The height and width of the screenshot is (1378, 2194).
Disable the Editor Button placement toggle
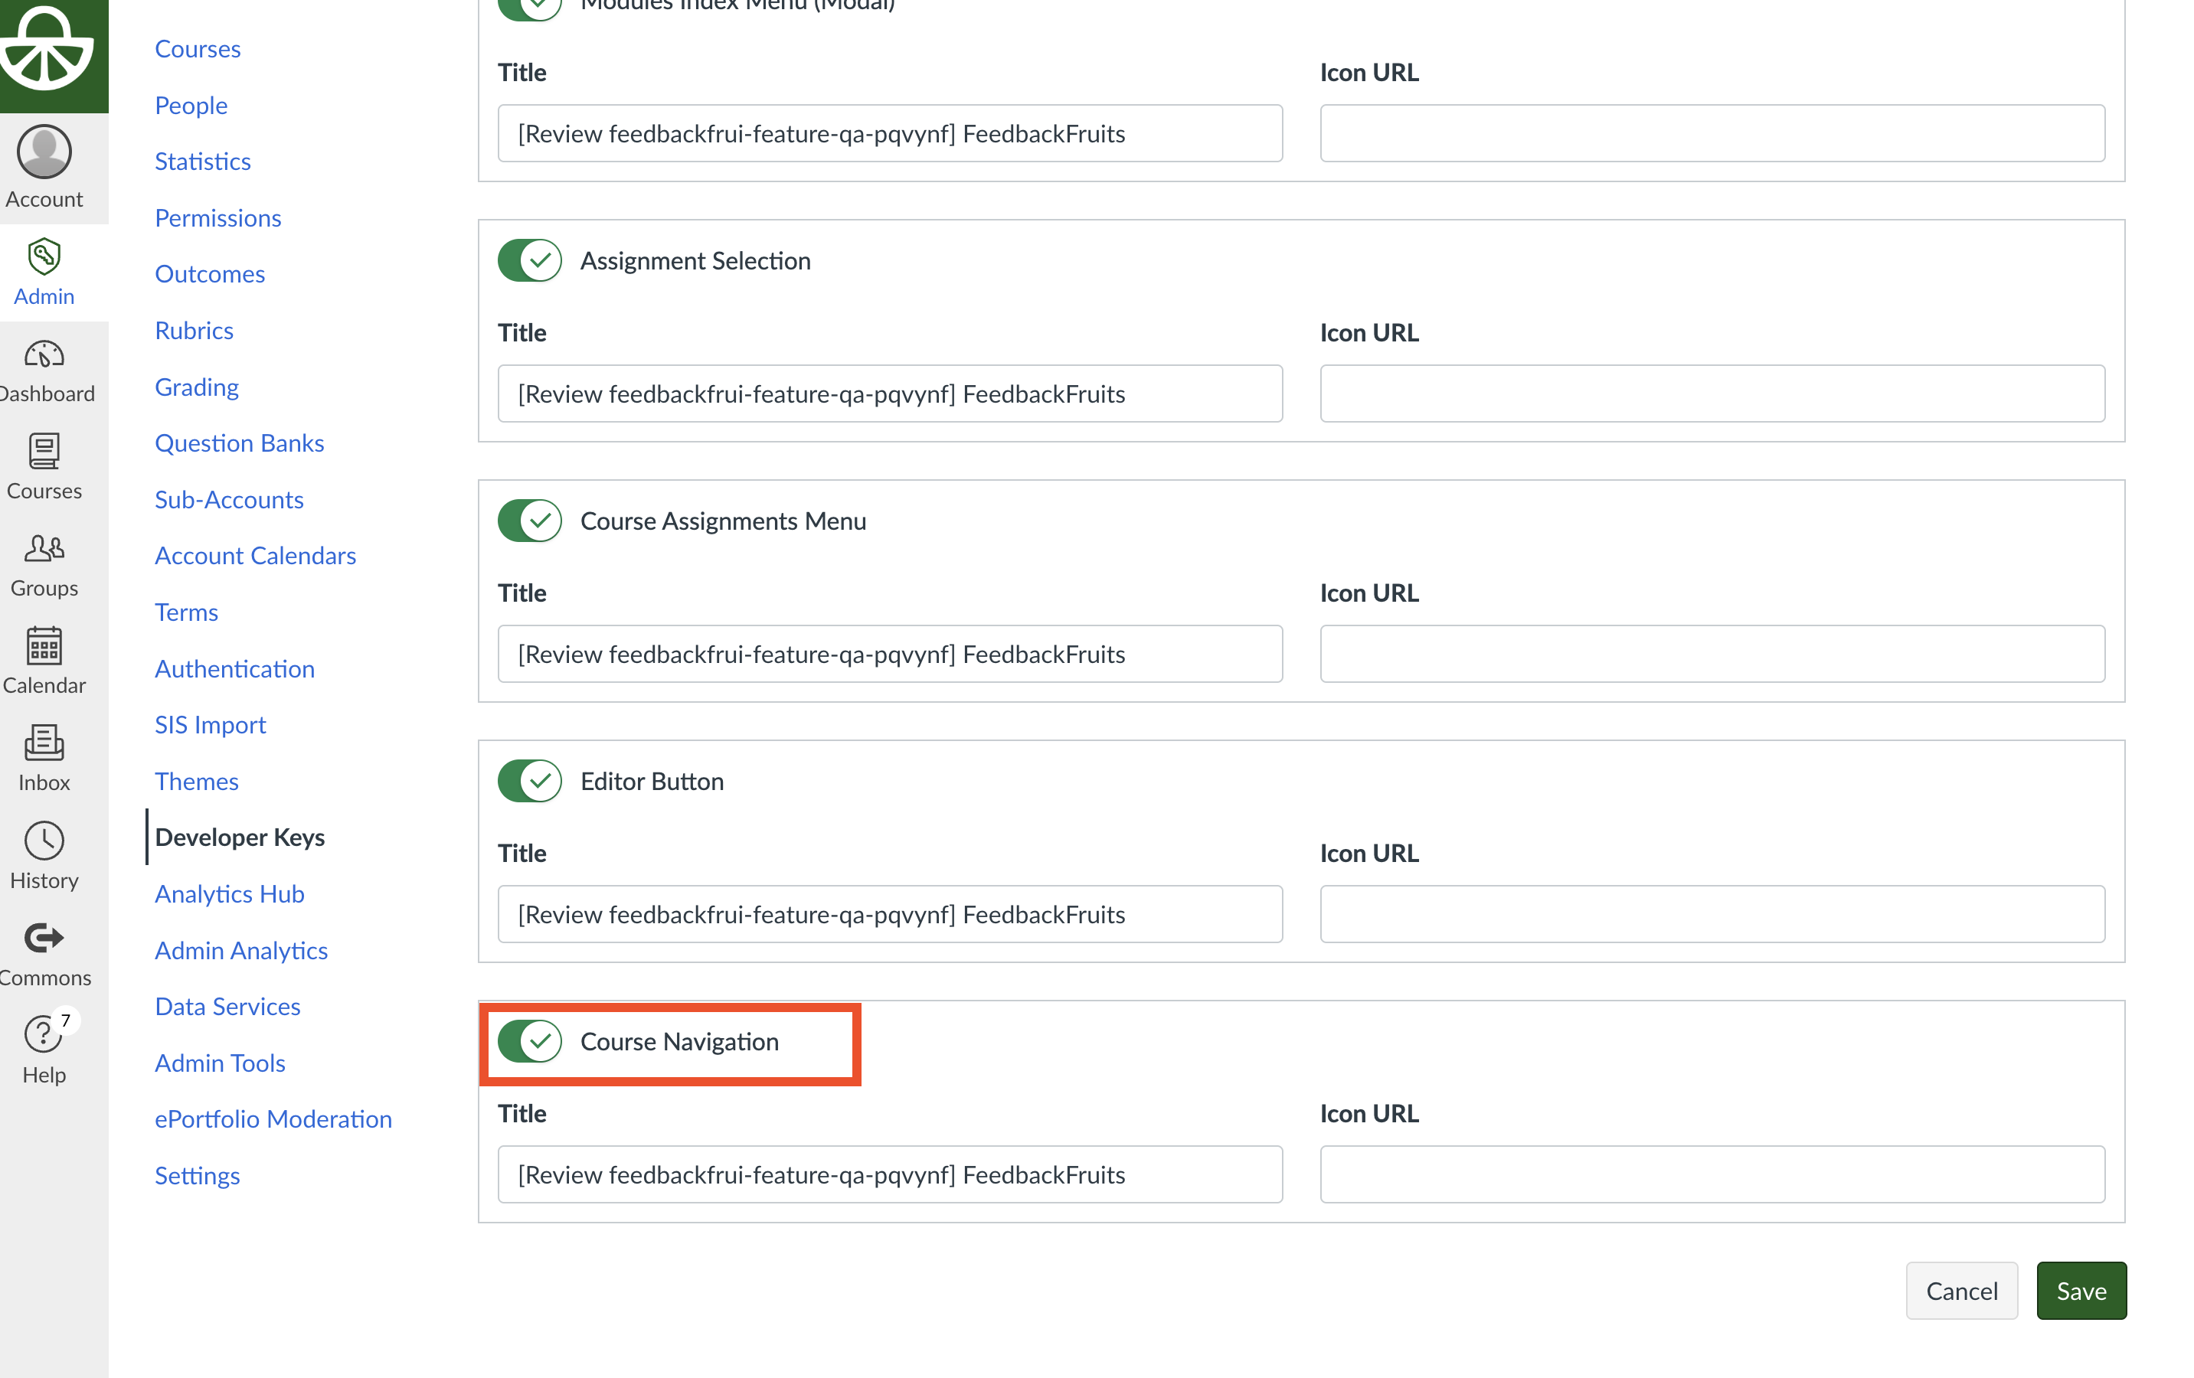pyautogui.click(x=529, y=782)
